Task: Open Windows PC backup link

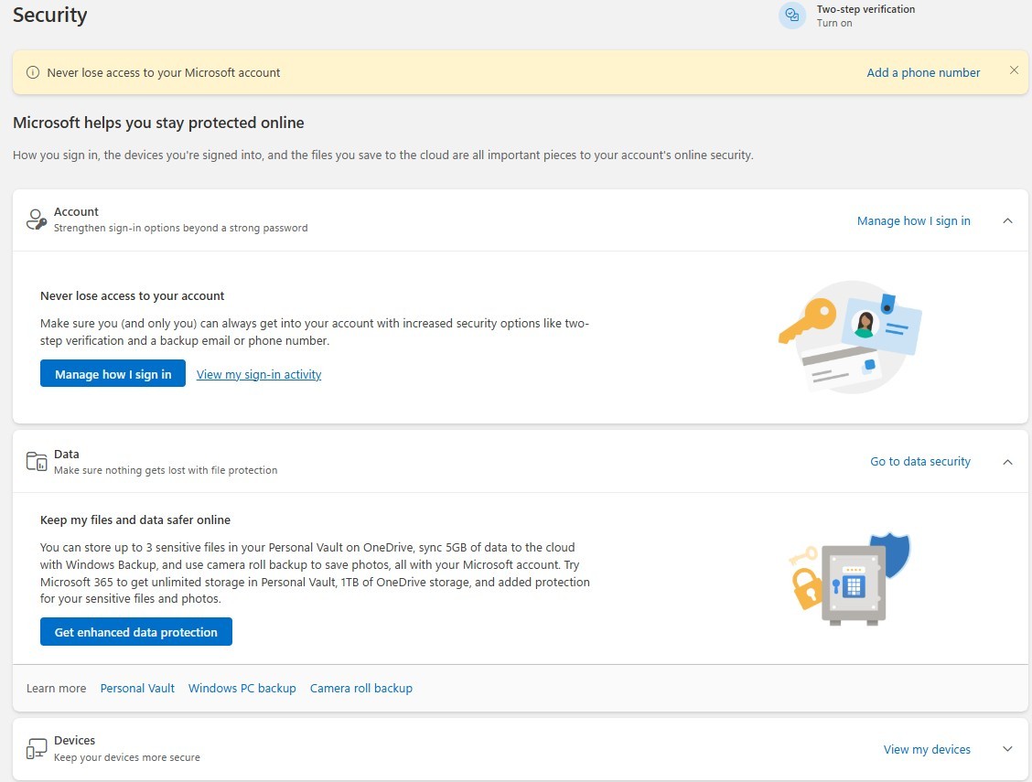Action: [x=242, y=688]
